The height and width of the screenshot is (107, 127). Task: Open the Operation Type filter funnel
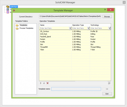tap(88, 28)
